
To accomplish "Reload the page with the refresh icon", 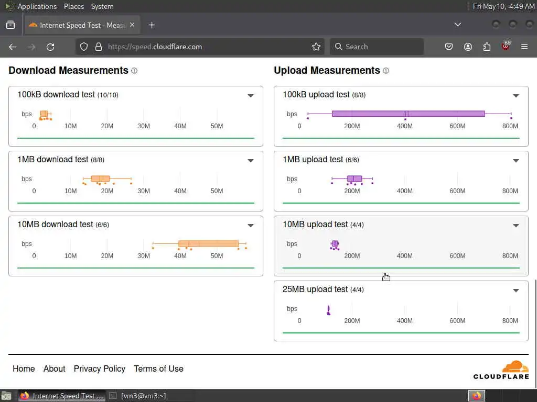I will (50, 47).
